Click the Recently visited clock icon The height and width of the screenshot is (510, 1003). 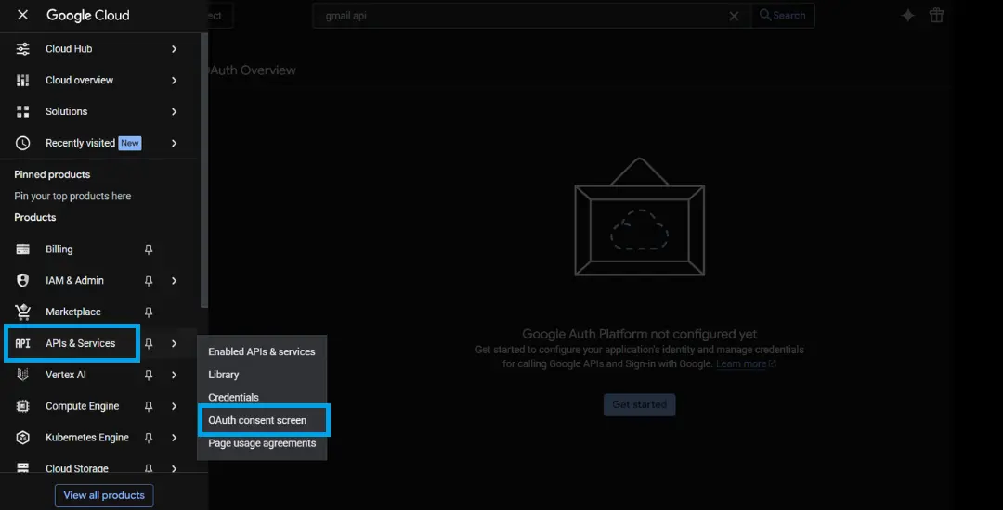[22, 143]
